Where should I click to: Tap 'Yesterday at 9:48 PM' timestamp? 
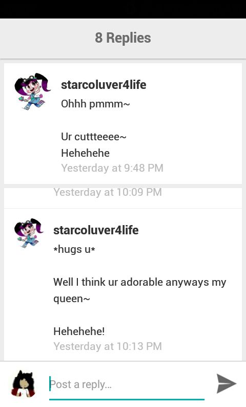point(112,168)
